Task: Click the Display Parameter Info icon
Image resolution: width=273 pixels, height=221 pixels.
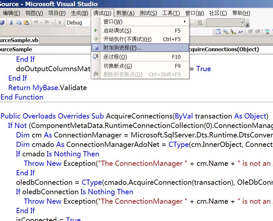Action: coord(225,32)
